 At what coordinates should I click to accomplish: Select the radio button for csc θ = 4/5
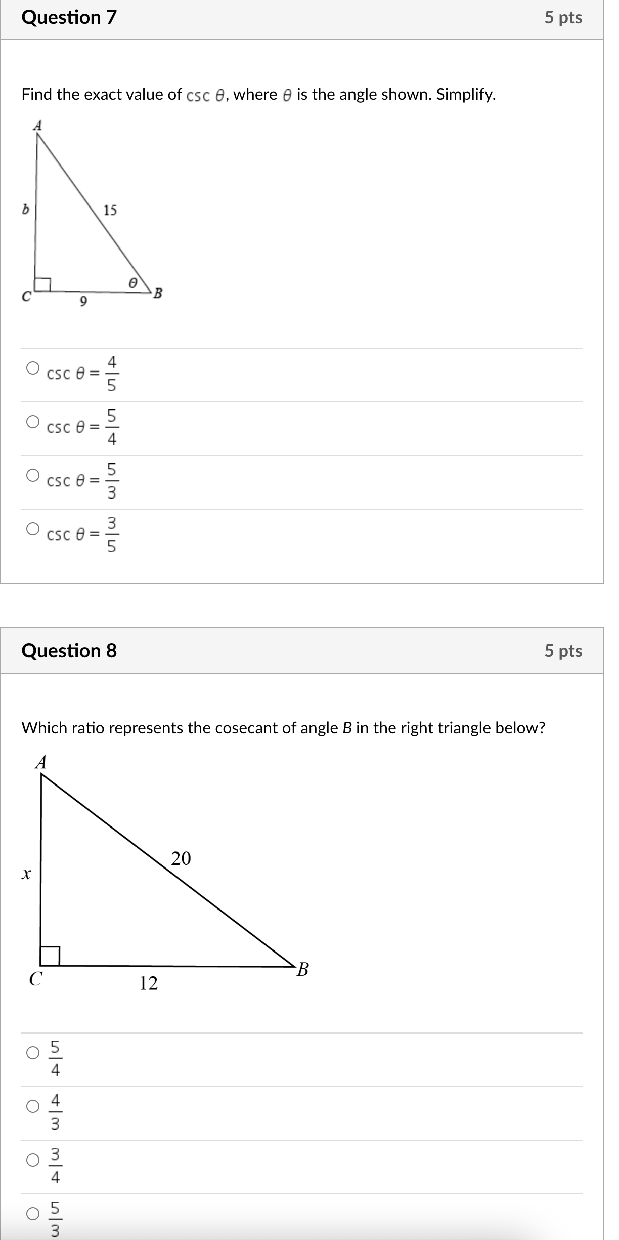click(x=32, y=368)
